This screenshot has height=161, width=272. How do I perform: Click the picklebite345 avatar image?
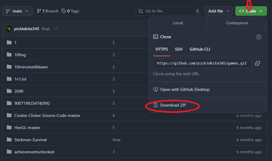coord(9,29)
